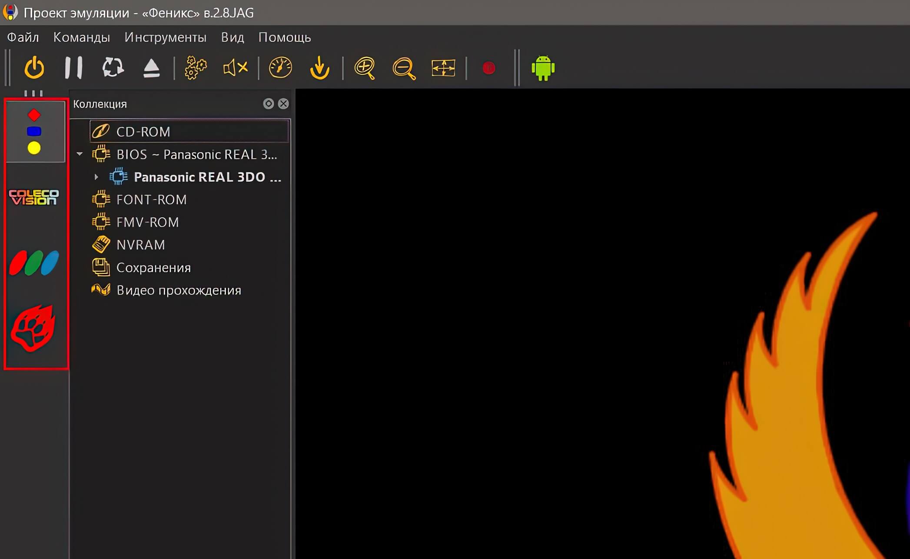
Task: Open the Инструменты menu
Action: 165,37
